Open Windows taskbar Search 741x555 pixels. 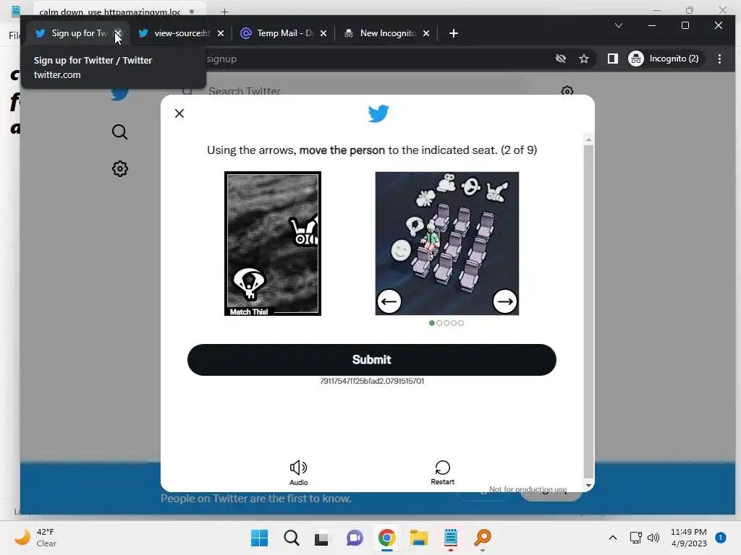point(291,538)
